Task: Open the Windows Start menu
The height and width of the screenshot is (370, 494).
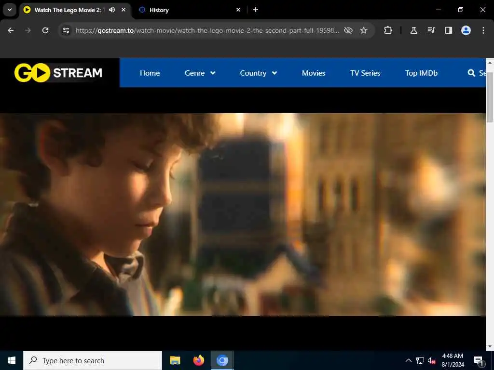Action: pyautogui.click(x=12, y=360)
